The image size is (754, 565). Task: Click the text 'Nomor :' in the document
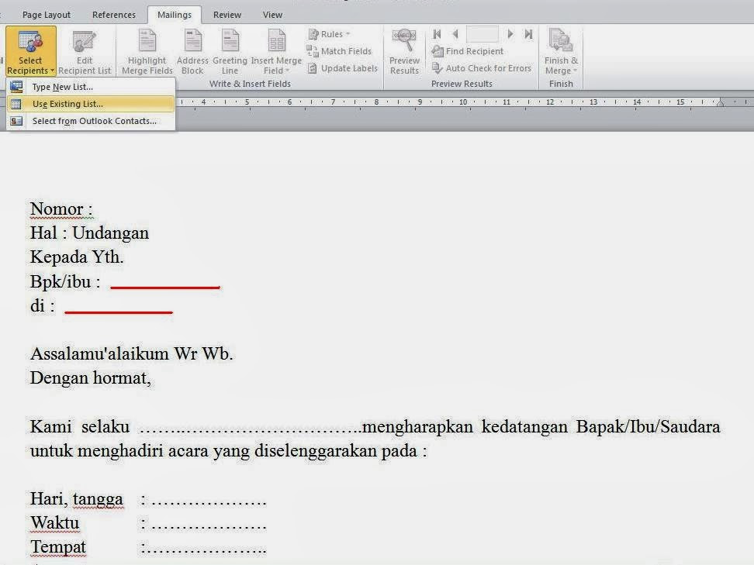pyautogui.click(x=61, y=209)
